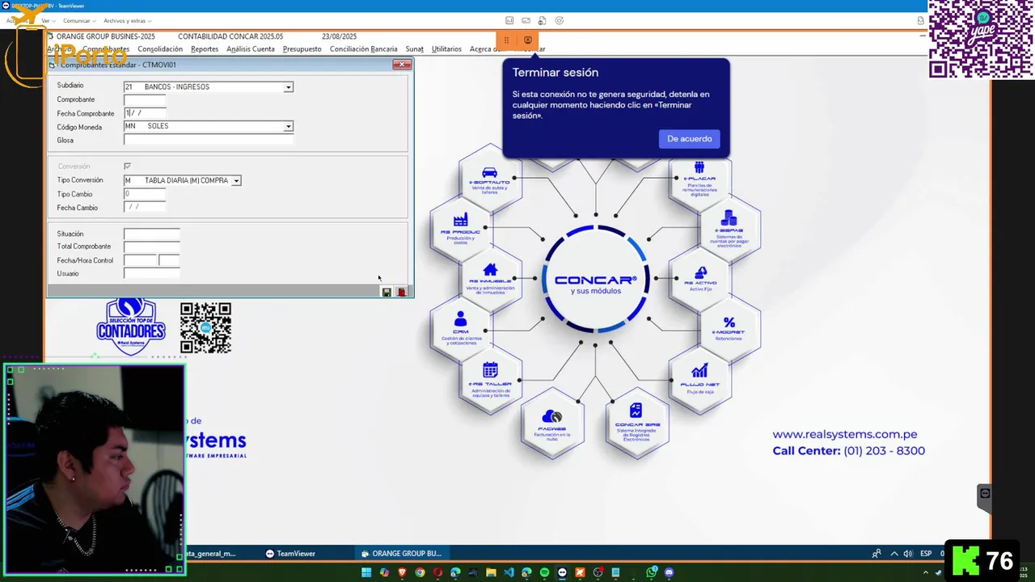Click the e-MODRET percent module hexagon
Viewport: 1035px width, 582px height.
(x=729, y=327)
